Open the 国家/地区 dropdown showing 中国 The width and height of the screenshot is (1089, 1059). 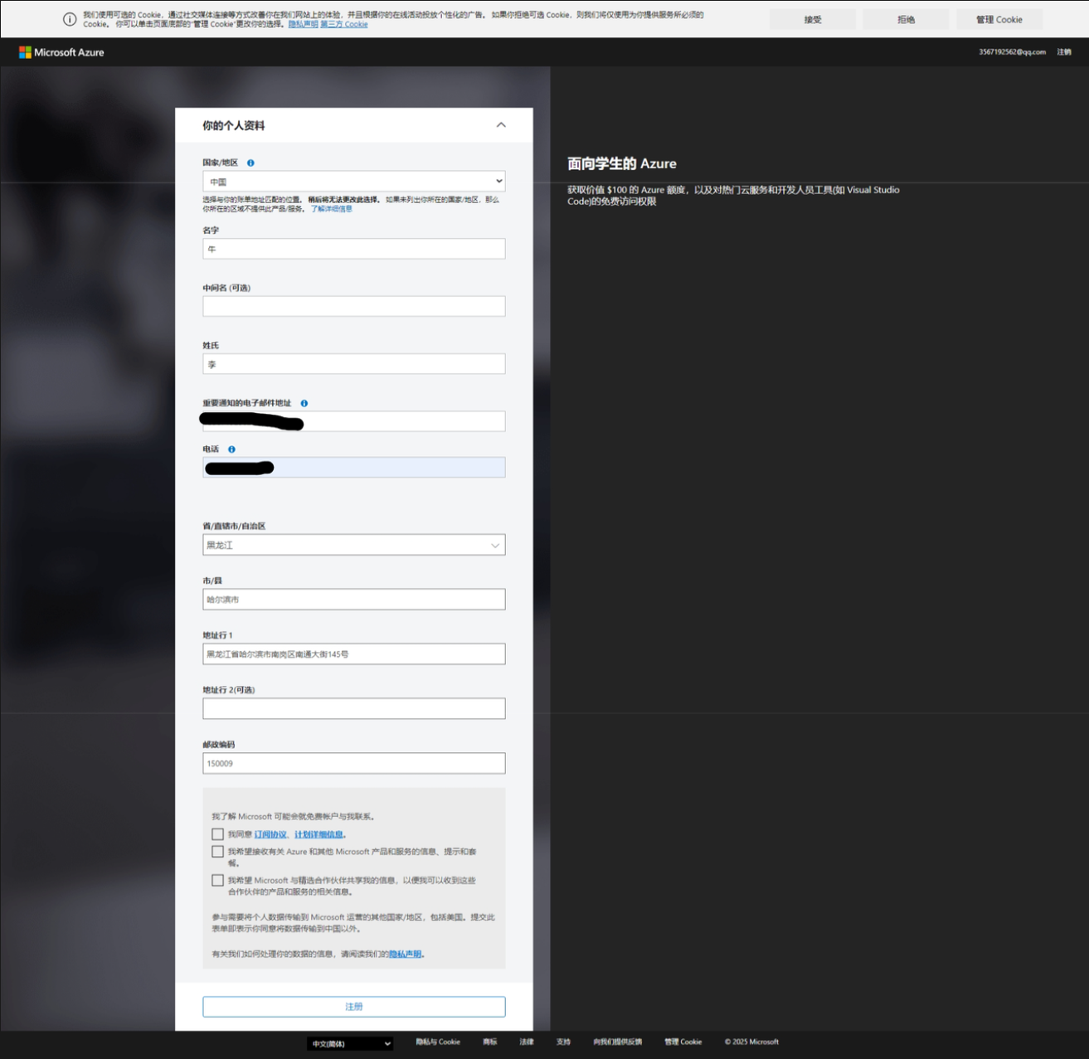coord(354,181)
